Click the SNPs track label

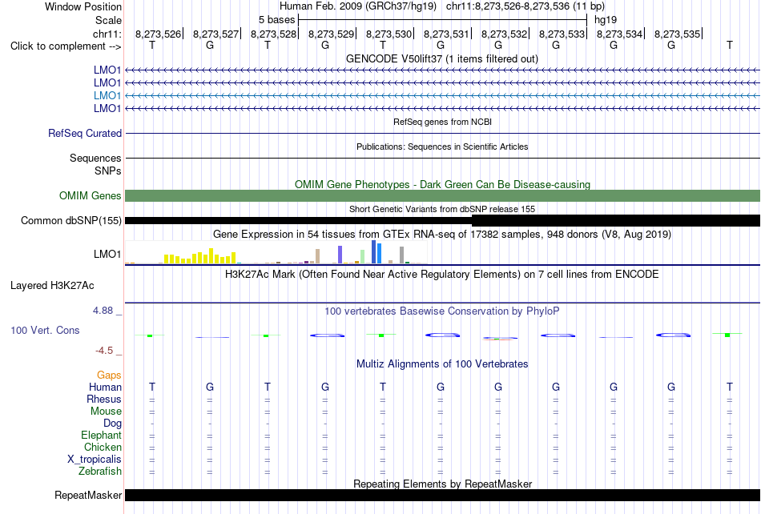[108, 171]
